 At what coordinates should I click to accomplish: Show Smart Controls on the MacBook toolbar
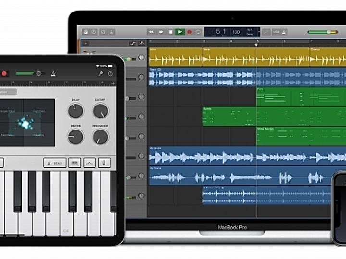[x=103, y=32]
